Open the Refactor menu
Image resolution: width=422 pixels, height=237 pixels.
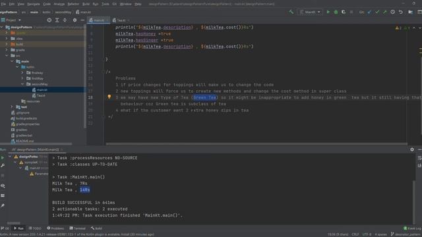(73, 4)
